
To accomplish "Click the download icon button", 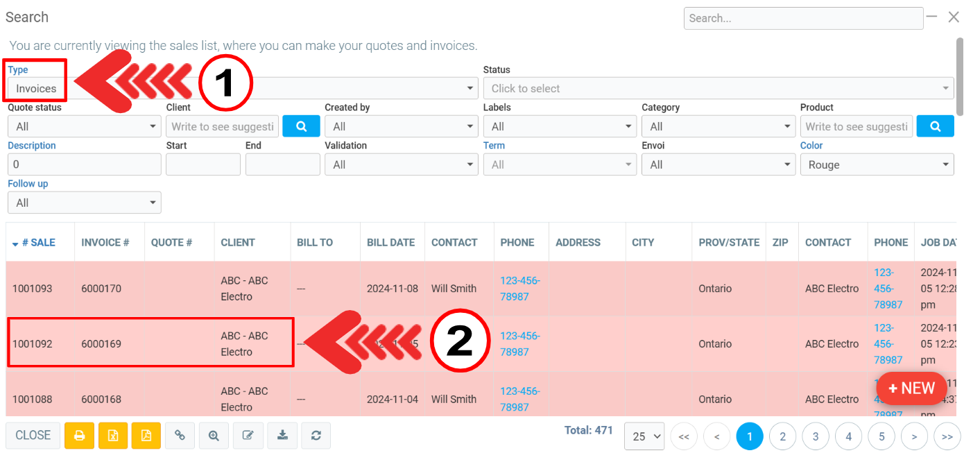I will (282, 436).
